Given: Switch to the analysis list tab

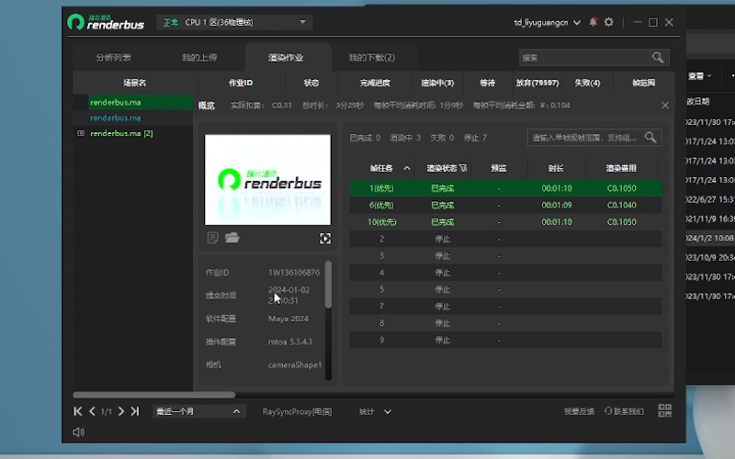Looking at the screenshot, I should click(113, 58).
